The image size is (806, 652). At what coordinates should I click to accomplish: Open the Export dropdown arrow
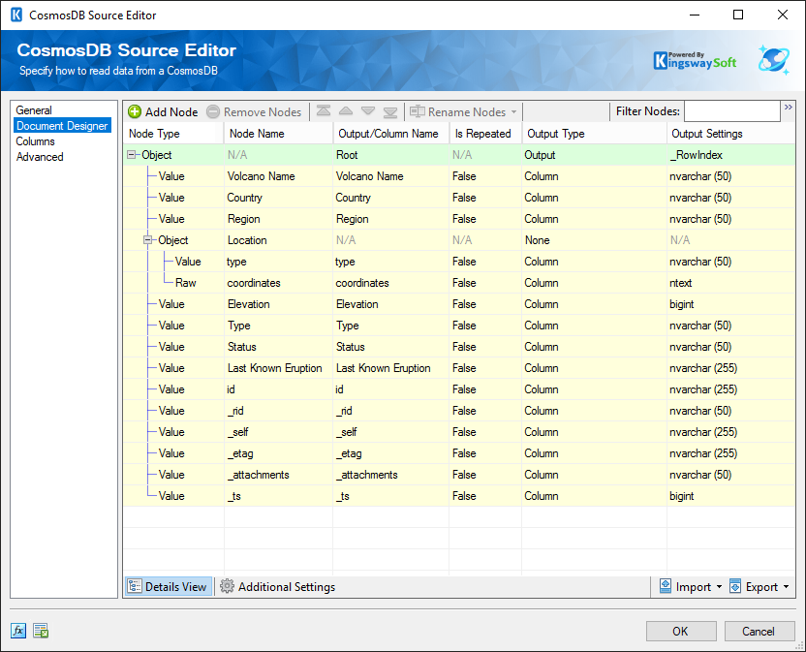tap(786, 587)
